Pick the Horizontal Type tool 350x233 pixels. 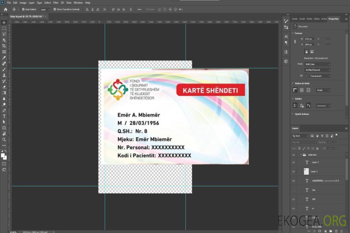coord(4,116)
